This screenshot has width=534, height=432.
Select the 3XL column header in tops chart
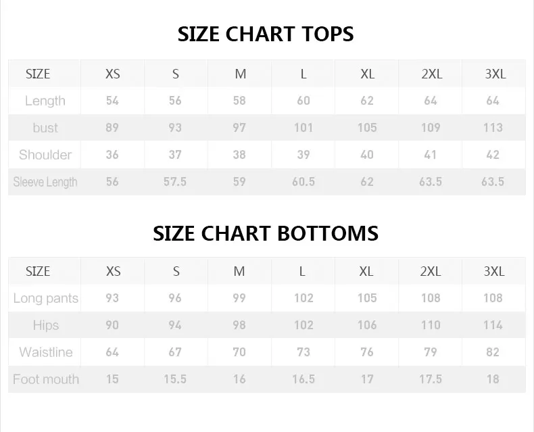495,74
